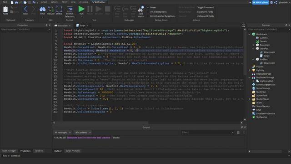Select the Script under StartPos
291x164 pixels.
(266, 56)
